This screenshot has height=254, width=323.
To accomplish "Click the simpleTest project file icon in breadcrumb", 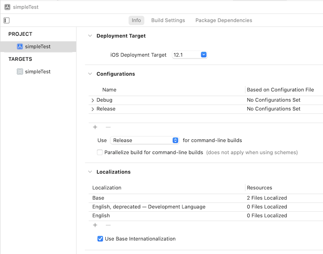I will (x=7, y=7).
